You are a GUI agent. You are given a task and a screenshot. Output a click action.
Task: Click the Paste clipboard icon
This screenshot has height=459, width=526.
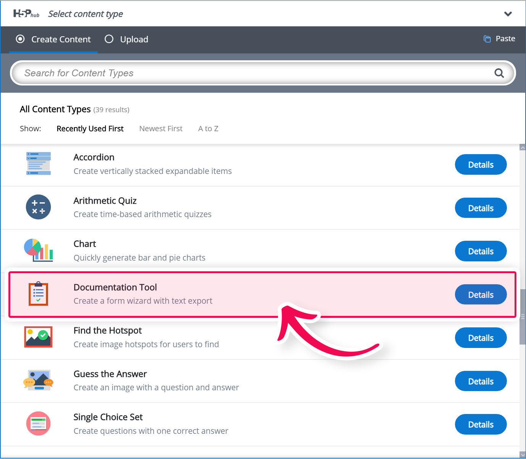pyautogui.click(x=487, y=39)
